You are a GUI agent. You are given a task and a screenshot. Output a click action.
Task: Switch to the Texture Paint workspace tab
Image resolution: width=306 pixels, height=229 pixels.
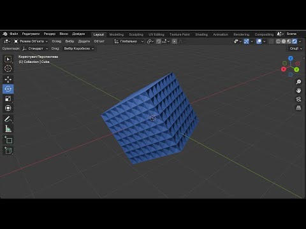[180, 34]
